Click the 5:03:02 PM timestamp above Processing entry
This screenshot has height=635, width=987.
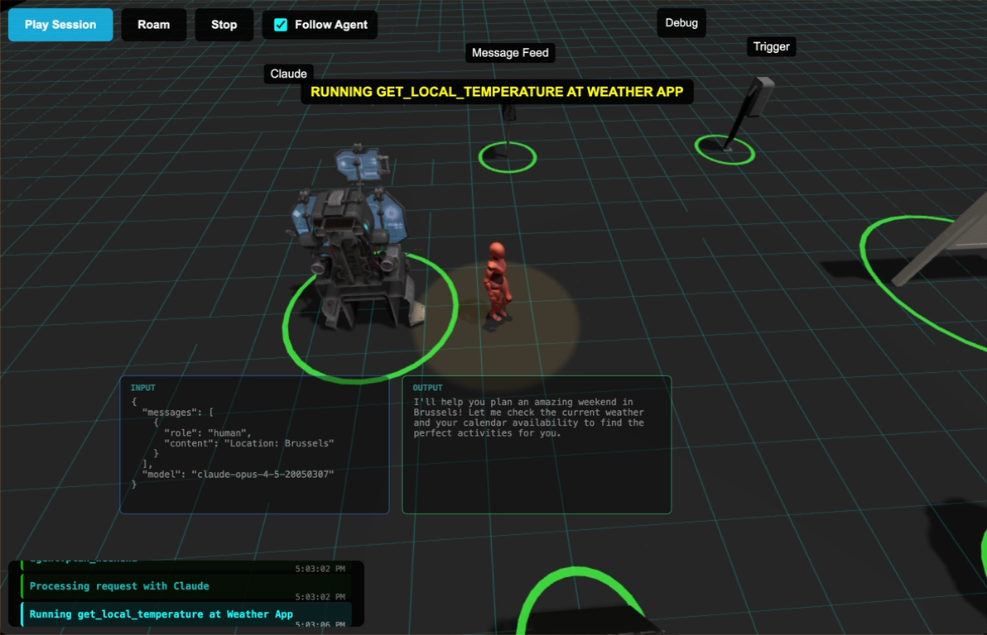pyautogui.click(x=320, y=569)
